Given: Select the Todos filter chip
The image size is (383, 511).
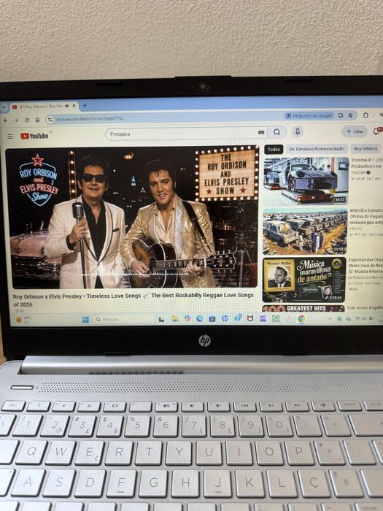Looking at the screenshot, I should [274, 149].
